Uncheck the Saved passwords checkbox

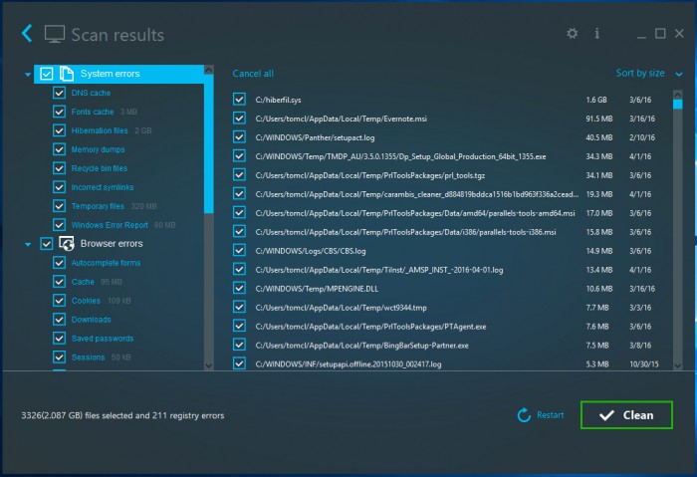[59, 339]
